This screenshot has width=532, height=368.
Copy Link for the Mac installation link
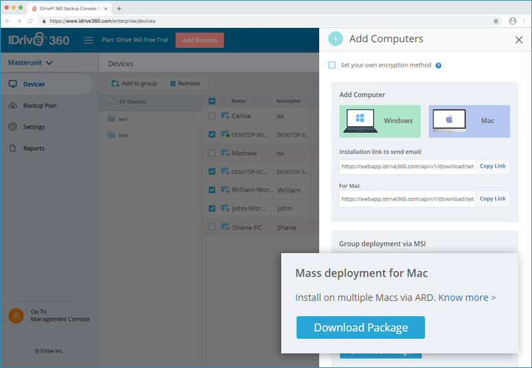(493, 199)
